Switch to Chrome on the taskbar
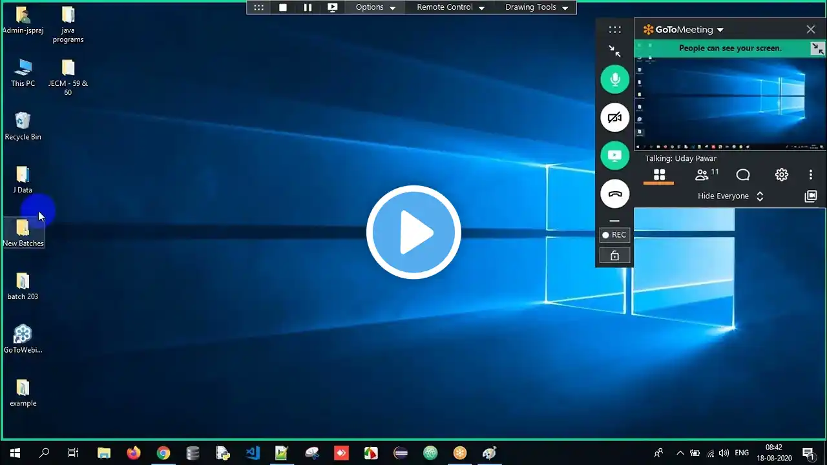The width and height of the screenshot is (827, 465). [163, 453]
